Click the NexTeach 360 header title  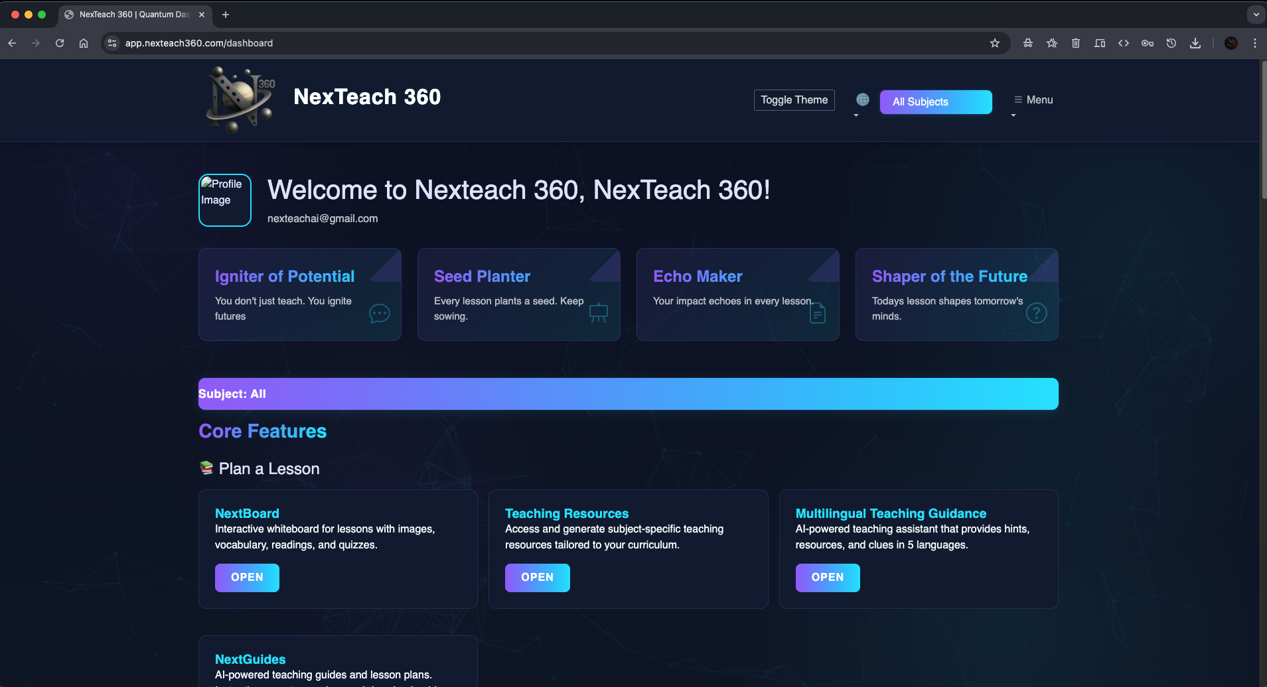pyautogui.click(x=367, y=97)
